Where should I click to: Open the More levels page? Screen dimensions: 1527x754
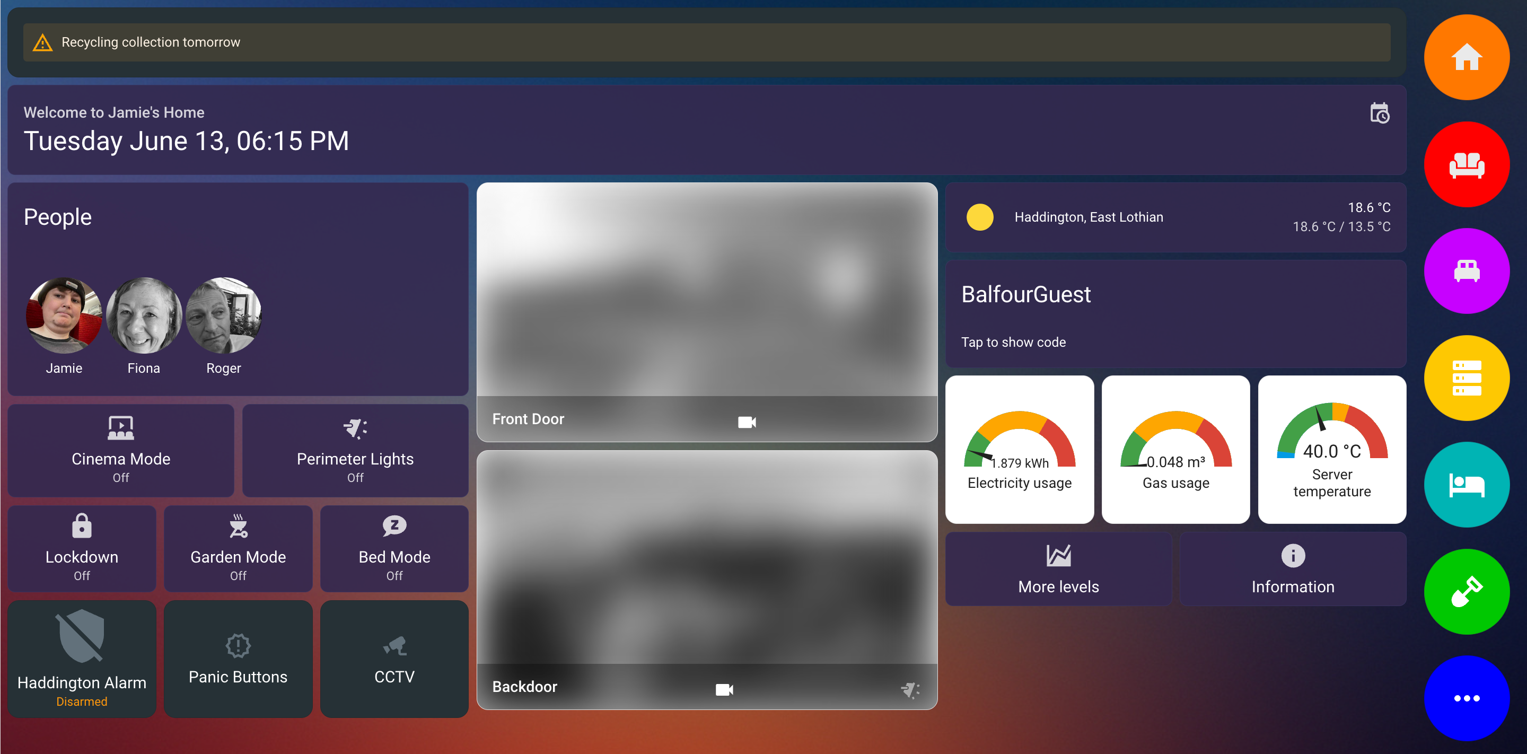point(1058,569)
